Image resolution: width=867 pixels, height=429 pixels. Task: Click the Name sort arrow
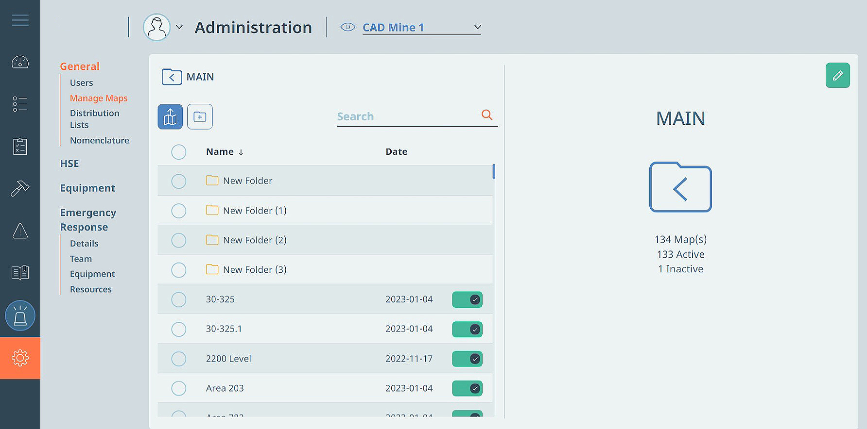[x=241, y=152]
